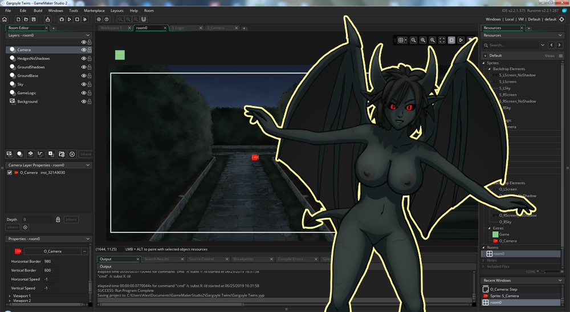Select O_Camera: Step in Recent Windows

tap(521, 289)
